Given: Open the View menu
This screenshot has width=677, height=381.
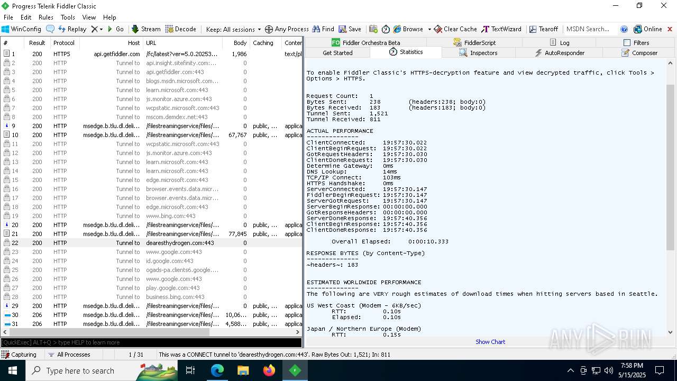Looking at the screenshot, I should click(89, 17).
